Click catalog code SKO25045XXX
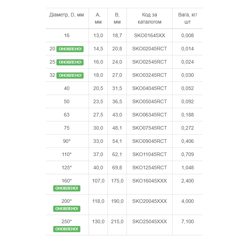This screenshot has width=250, height=250. point(150,221)
